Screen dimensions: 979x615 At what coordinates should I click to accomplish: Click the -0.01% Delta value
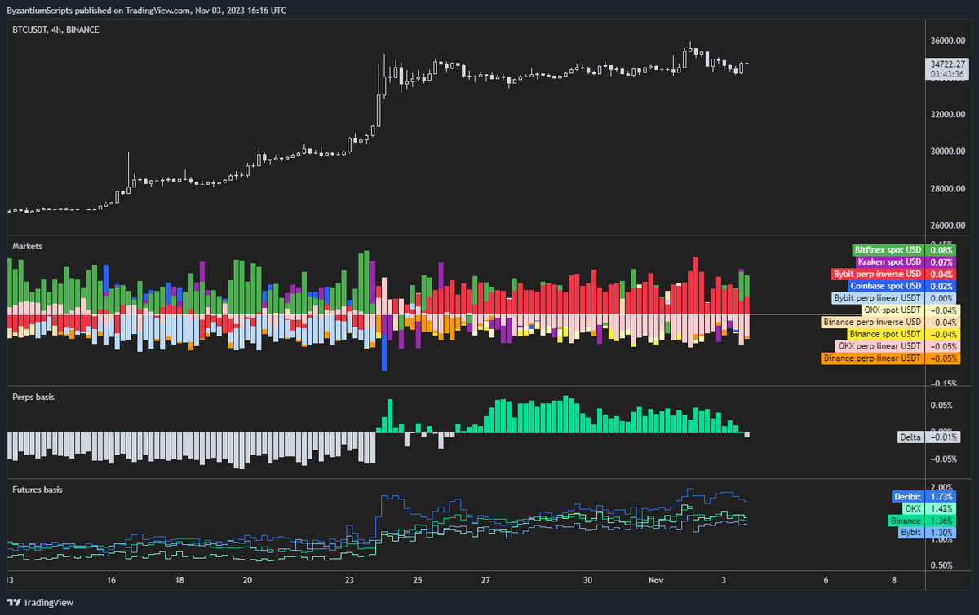[943, 437]
